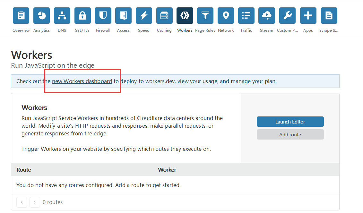Viewport: 363px width, 213px height.
Task: Select the SSL/TLS padlock icon
Action: click(x=82, y=16)
